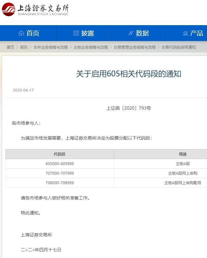Select the 产品 navigation tab
Screen dimensions: 207x258
pyautogui.click(x=196, y=33)
